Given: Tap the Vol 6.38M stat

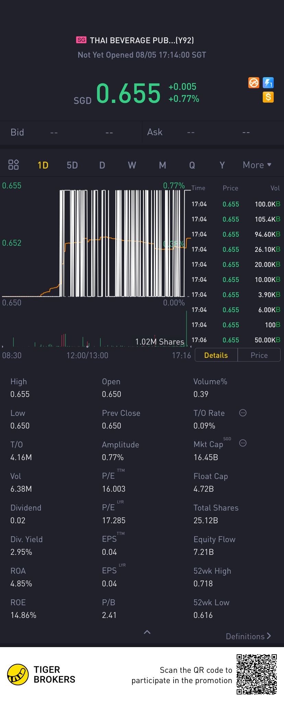Looking at the screenshot, I should (21, 483).
